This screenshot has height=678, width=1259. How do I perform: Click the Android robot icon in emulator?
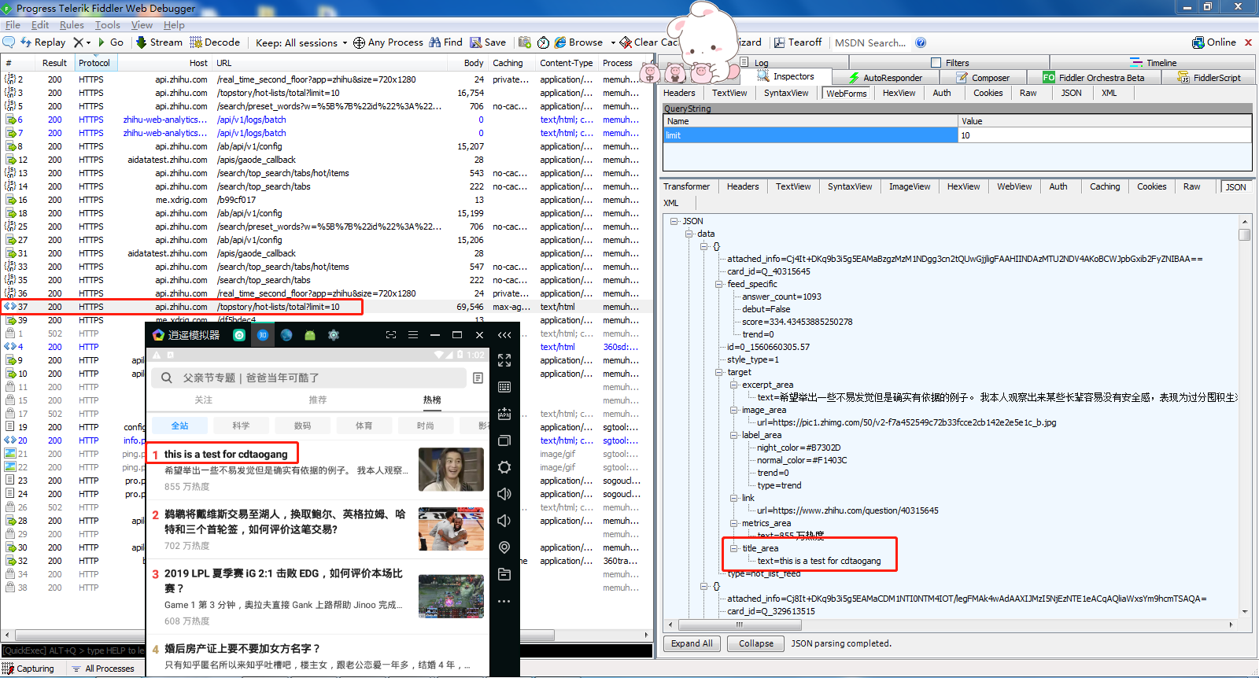click(310, 335)
